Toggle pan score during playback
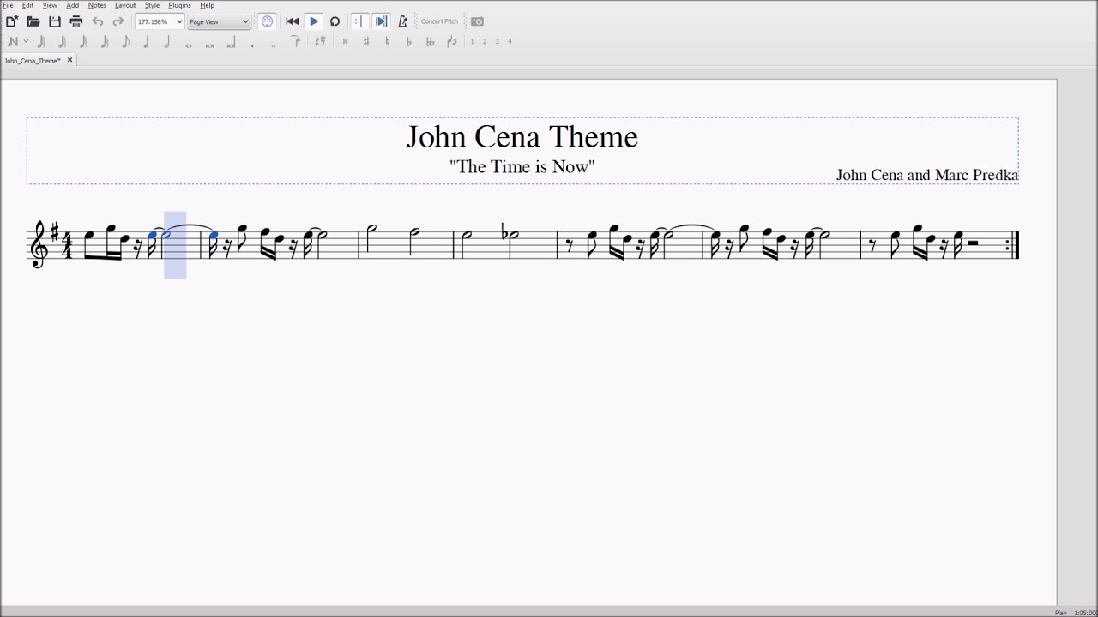The height and width of the screenshot is (617, 1098). [x=381, y=21]
